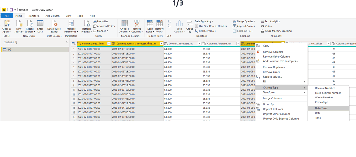356x157 pixels.
Task: Open the File tab
Action: point(6,16)
